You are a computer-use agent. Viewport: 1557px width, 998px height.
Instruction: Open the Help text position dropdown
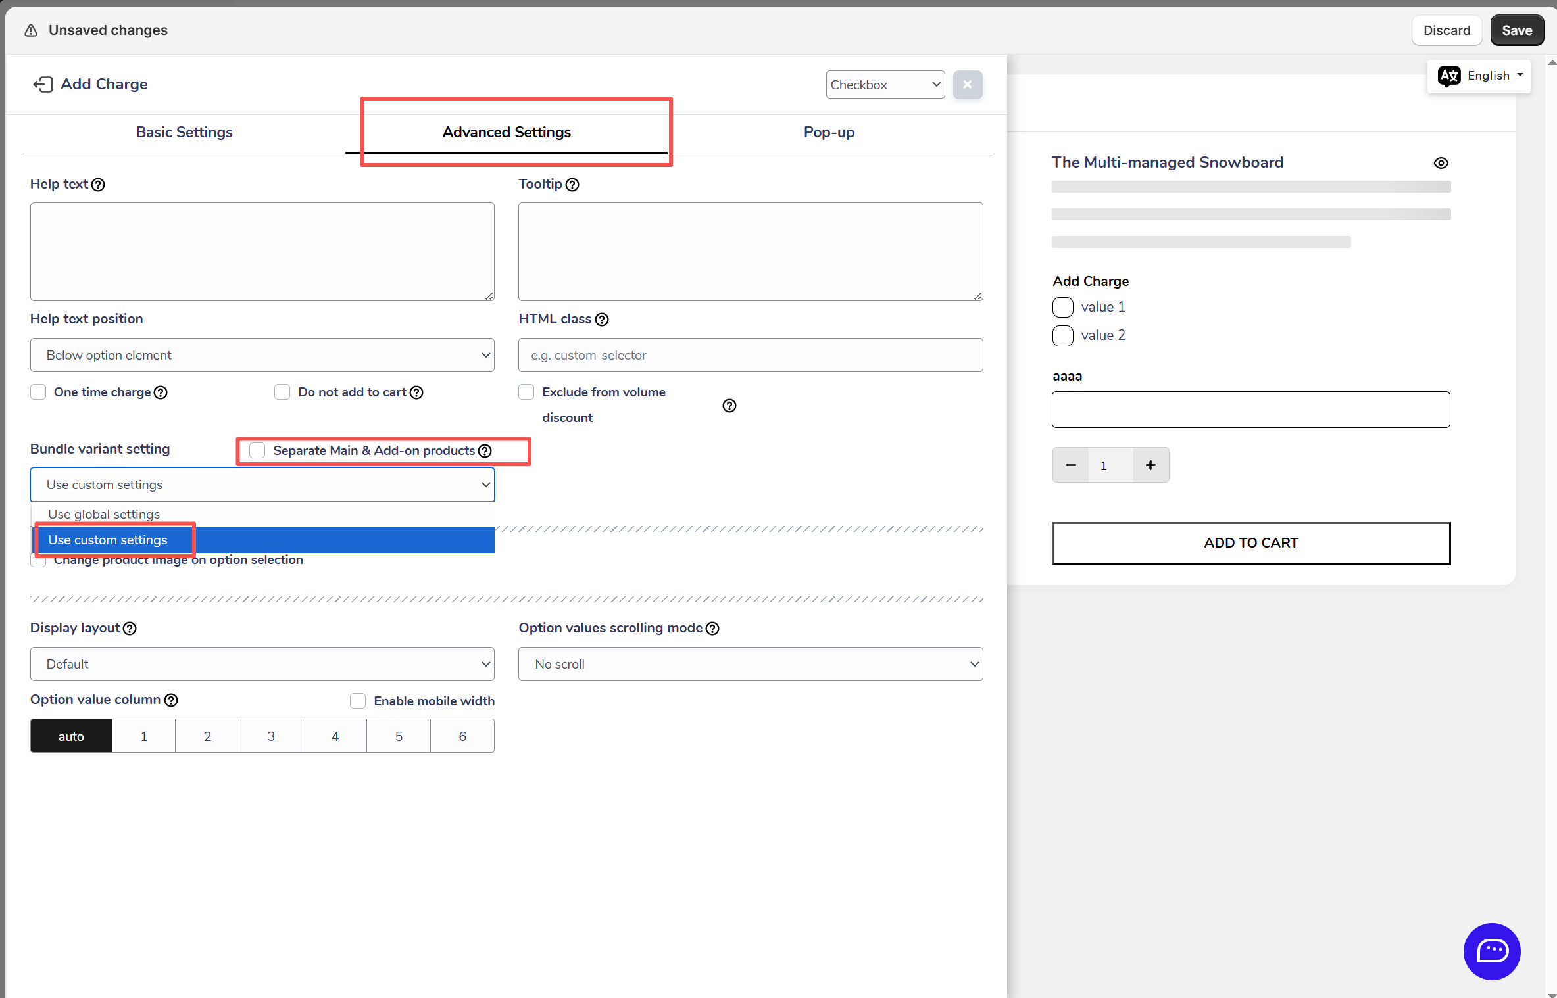(x=262, y=355)
